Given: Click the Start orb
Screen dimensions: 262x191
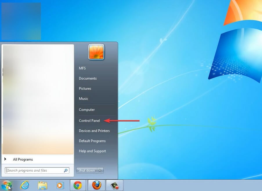Looking at the screenshot, I should (7, 185).
